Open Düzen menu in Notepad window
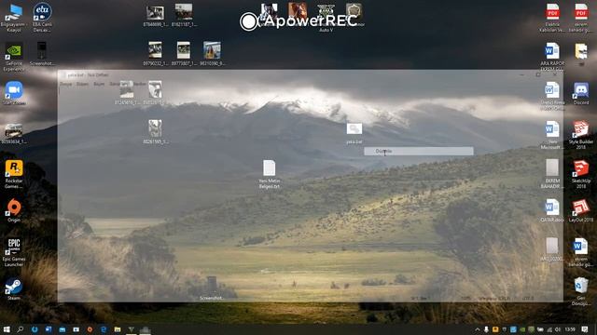The height and width of the screenshot is (335, 597). click(x=82, y=84)
